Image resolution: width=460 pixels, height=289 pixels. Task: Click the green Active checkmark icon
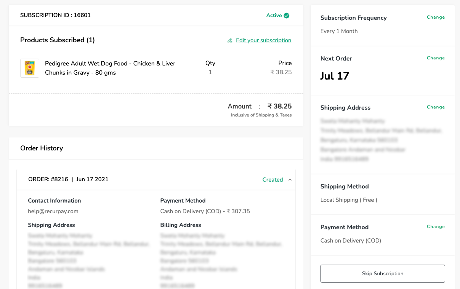click(287, 16)
